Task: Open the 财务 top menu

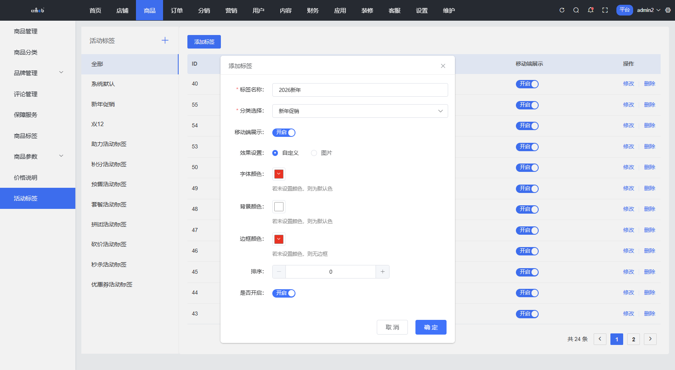Action: (313, 10)
